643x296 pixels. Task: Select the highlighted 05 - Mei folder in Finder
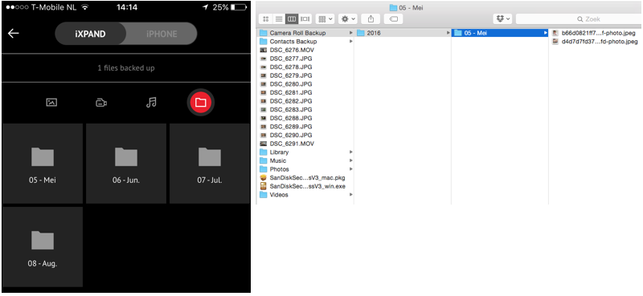[500, 33]
